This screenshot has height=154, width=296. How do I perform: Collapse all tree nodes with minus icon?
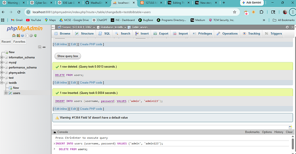tap(40, 47)
